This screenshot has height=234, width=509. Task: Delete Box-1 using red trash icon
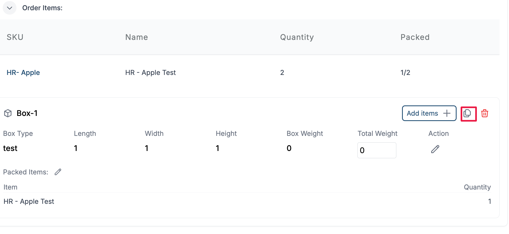tap(485, 113)
